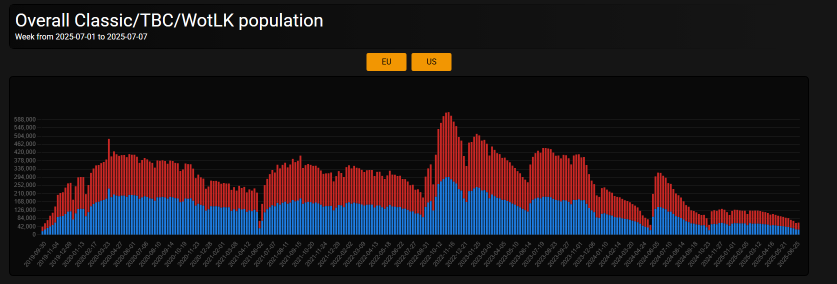Click the 2024-11-27 date label
The width and height of the screenshot is (837, 284).
pyautogui.click(x=712, y=254)
